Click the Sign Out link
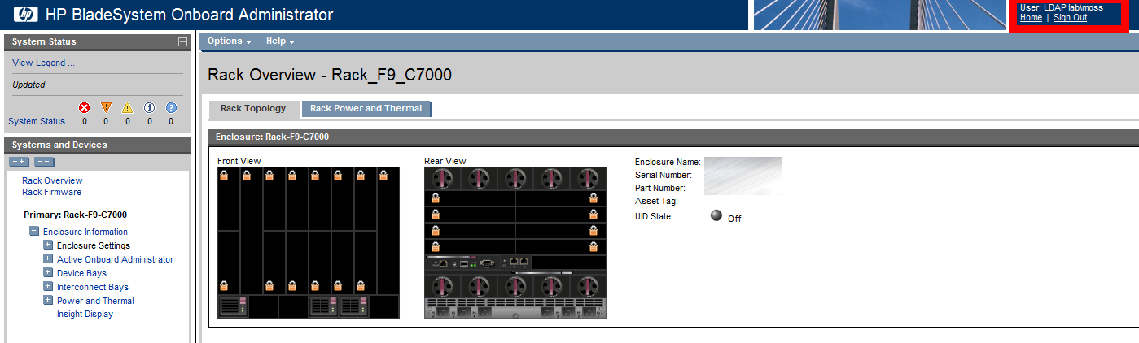The width and height of the screenshot is (1139, 343). click(1070, 17)
